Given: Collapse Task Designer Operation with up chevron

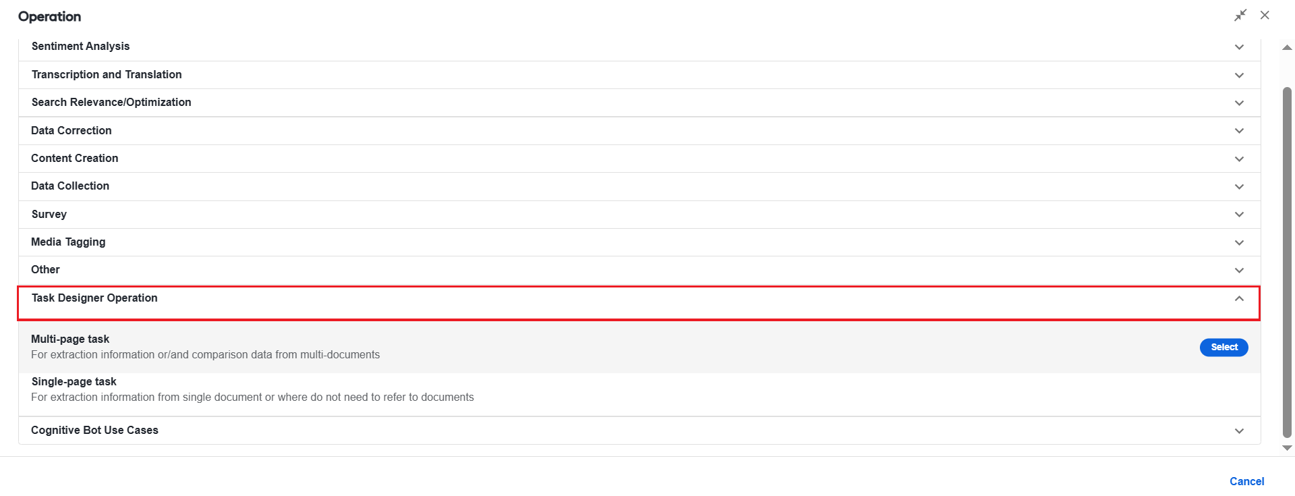Looking at the screenshot, I should click(x=1239, y=298).
